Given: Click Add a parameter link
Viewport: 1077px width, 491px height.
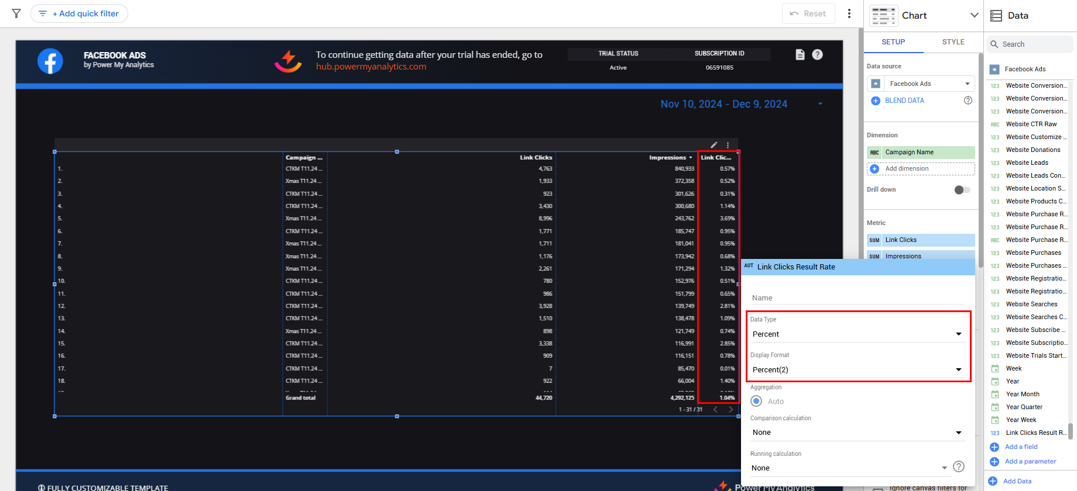Looking at the screenshot, I should [x=1030, y=462].
